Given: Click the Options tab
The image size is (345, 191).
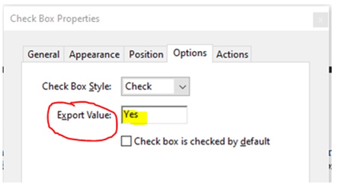Looking at the screenshot, I should pyautogui.click(x=190, y=53).
